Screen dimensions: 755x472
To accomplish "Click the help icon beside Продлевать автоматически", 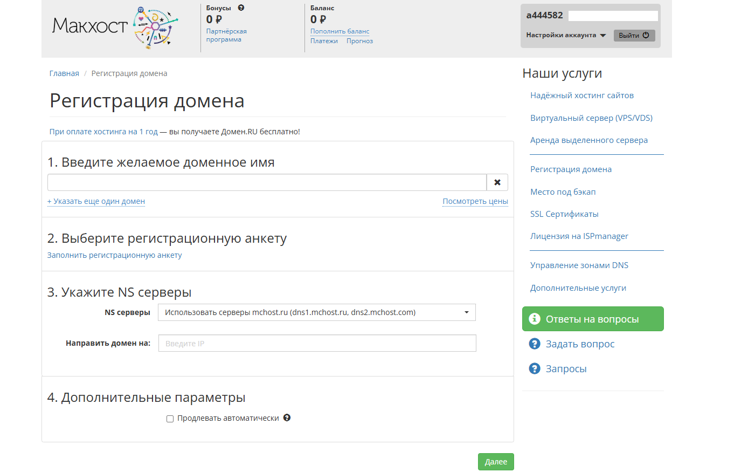I will 287,418.
